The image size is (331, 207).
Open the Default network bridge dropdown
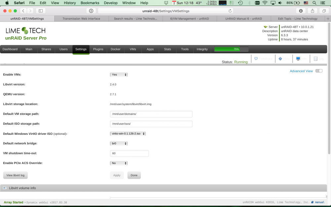point(118,143)
